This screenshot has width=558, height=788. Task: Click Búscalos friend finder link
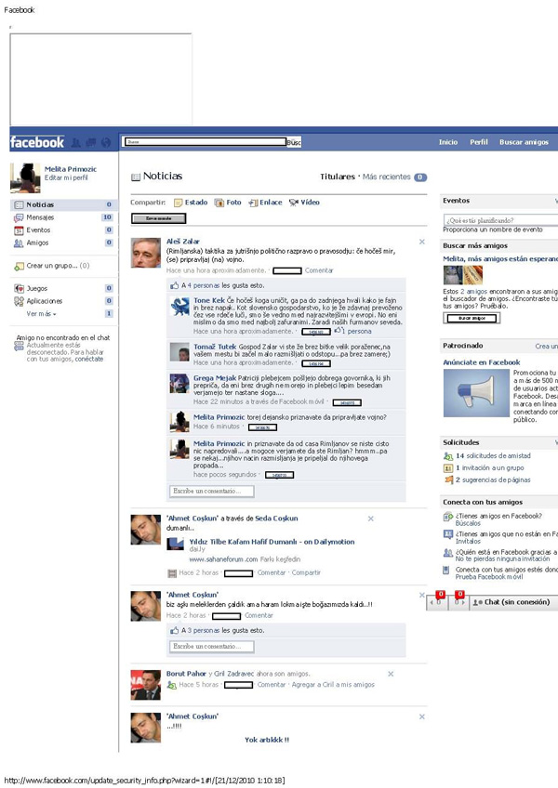[468, 523]
